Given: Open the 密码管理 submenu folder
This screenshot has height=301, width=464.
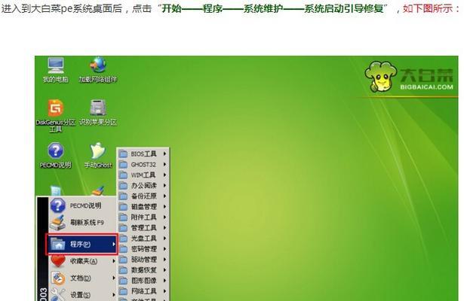Looking at the screenshot, I should pos(143,249).
